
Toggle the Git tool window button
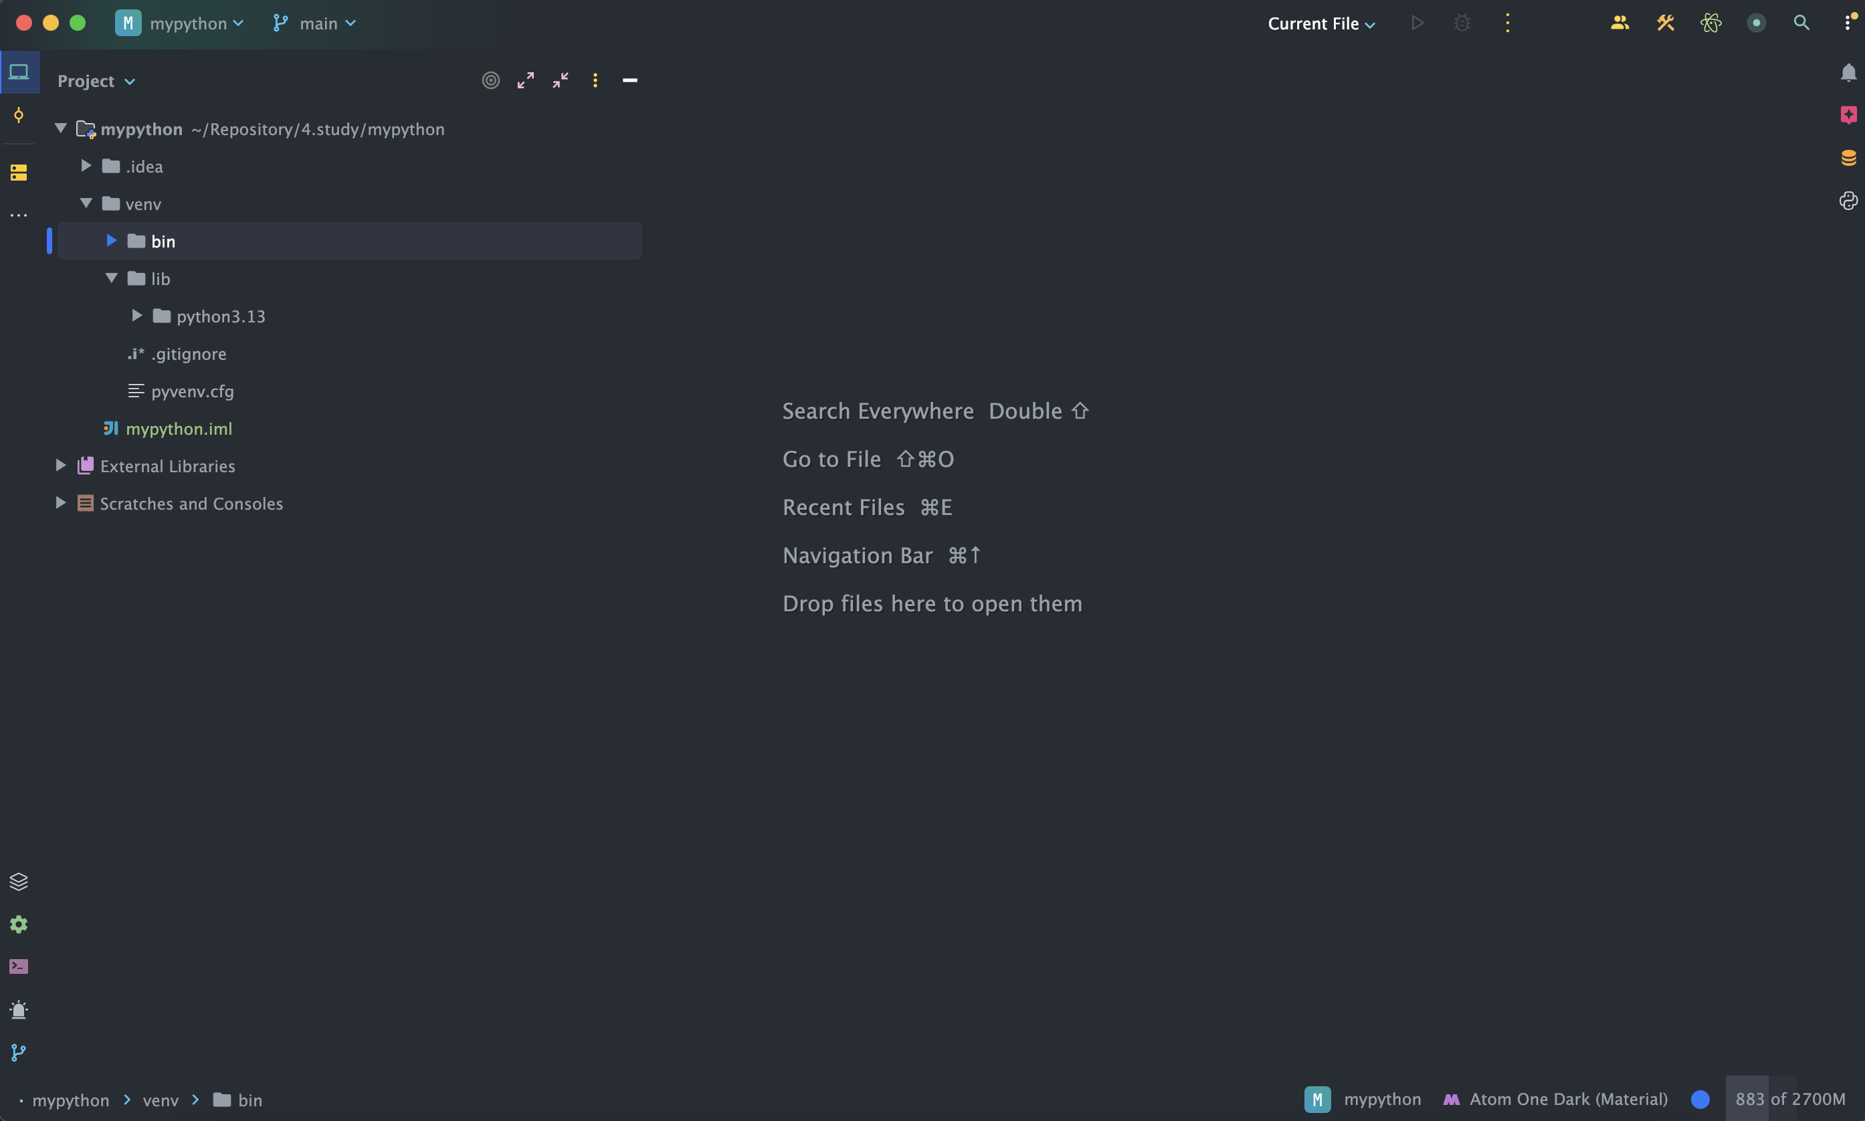tap(19, 1052)
